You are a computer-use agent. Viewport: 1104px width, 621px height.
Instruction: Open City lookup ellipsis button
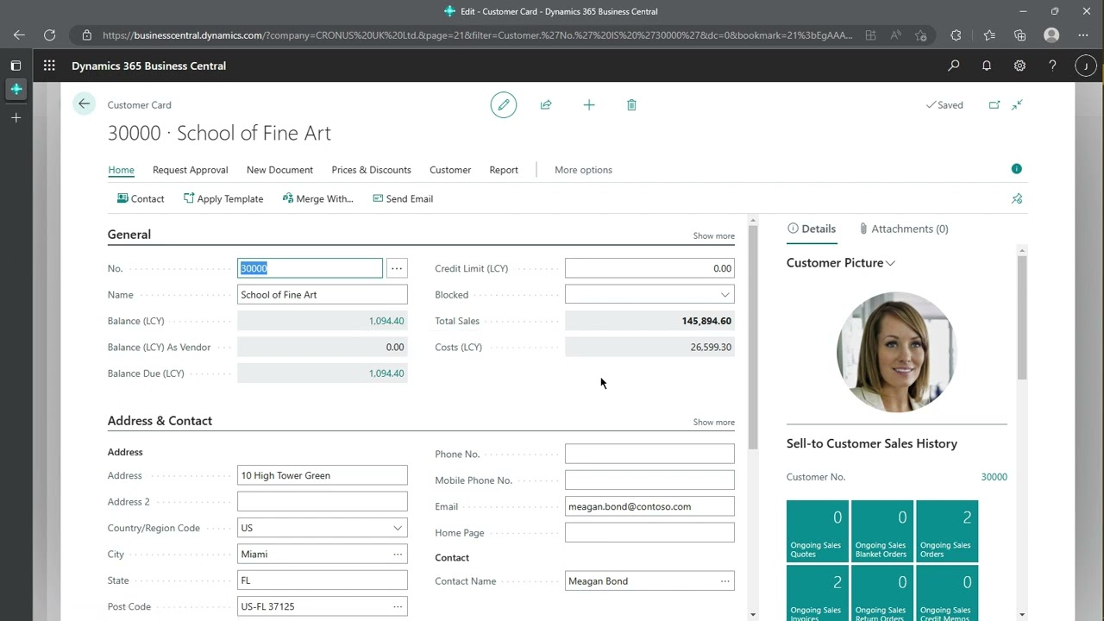click(x=398, y=554)
